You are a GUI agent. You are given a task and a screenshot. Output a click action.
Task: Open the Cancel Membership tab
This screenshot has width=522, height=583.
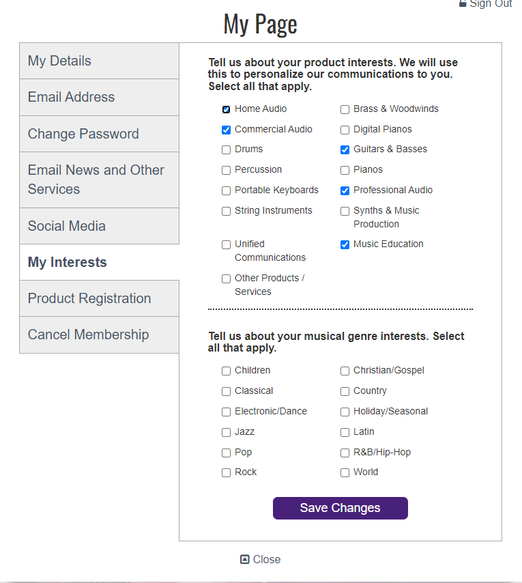tap(99, 335)
